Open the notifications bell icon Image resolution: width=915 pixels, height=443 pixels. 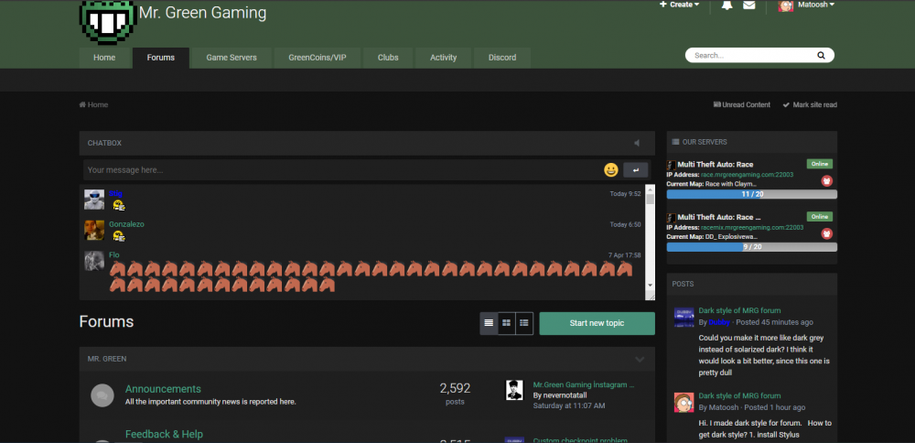[727, 5]
